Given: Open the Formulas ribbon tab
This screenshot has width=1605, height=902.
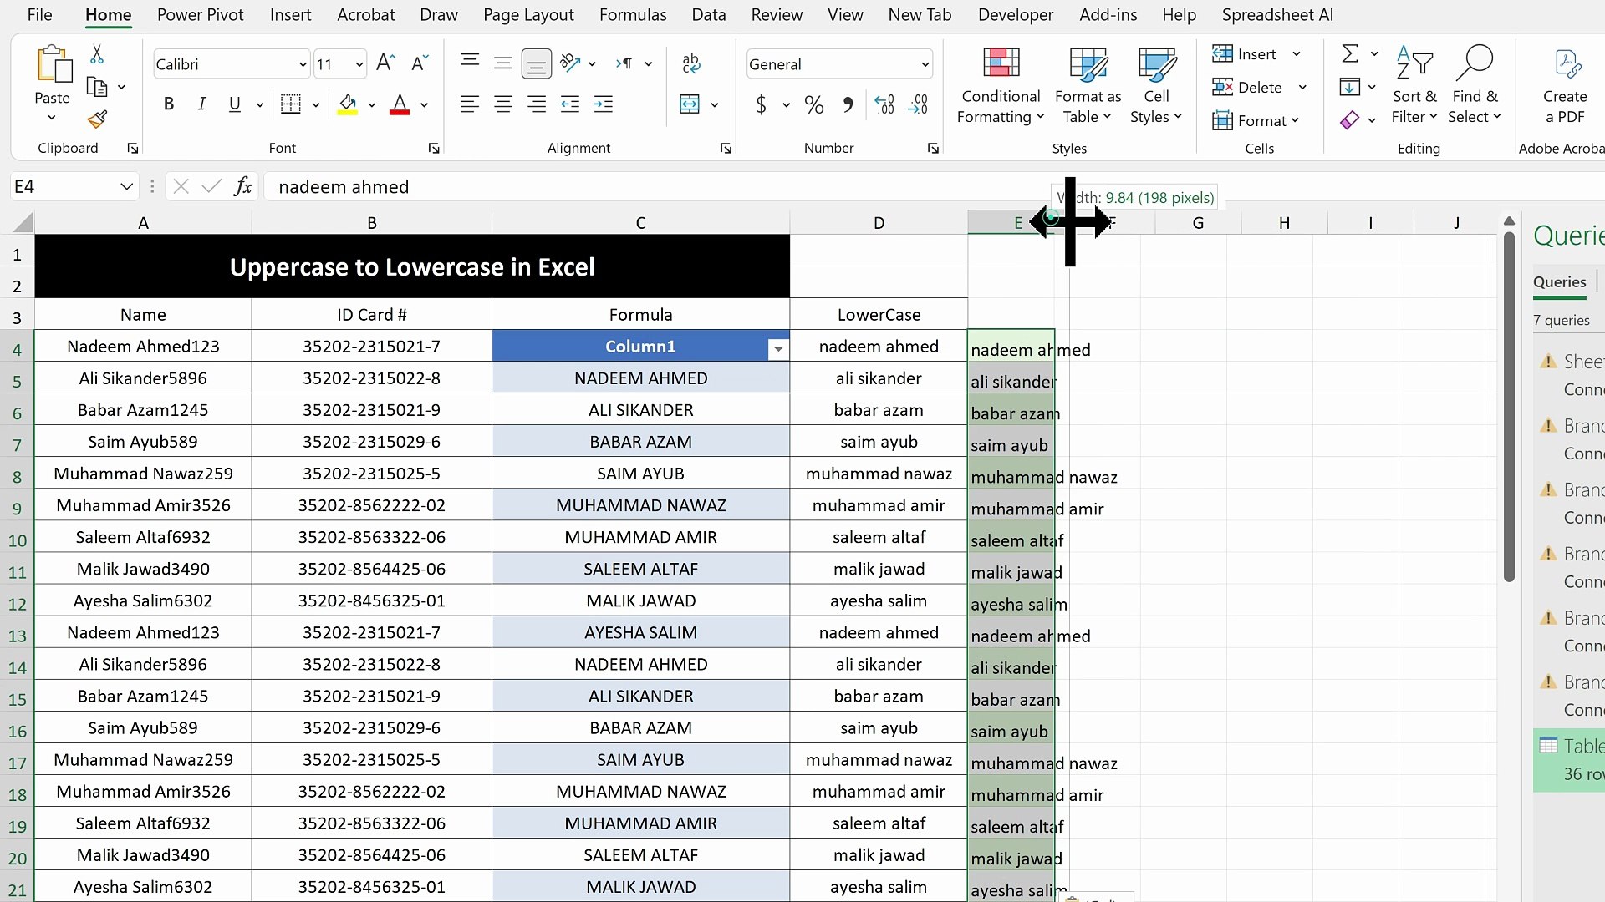Looking at the screenshot, I should click(632, 15).
